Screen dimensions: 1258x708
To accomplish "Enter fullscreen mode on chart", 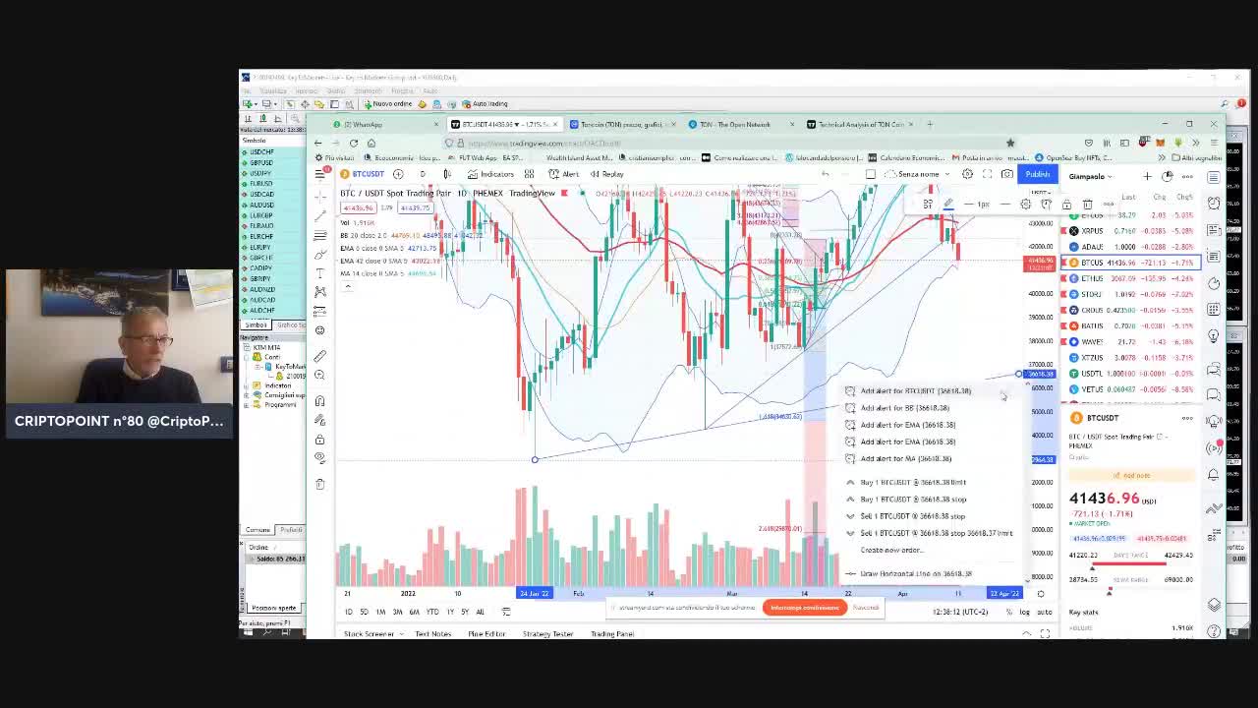I will (x=987, y=174).
